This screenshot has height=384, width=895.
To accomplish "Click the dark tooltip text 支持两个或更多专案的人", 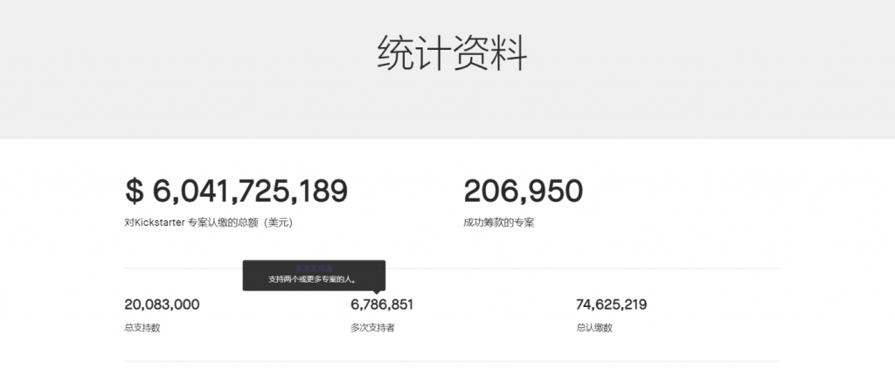I will (x=314, y=279).
